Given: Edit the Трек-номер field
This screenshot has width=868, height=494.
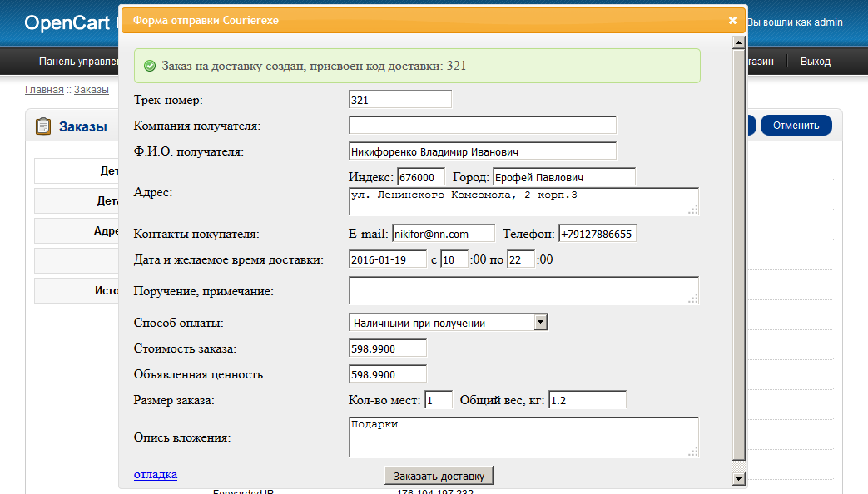Looking at the screenshot, I should tap(400, 100).
